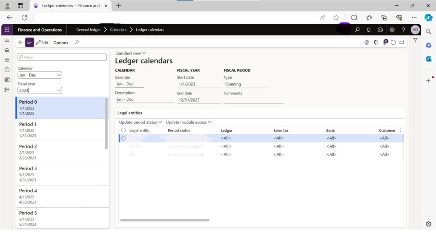The height and width of the screenshot is (245, 436).
Task: Show notifications bell
Action: 368,30
